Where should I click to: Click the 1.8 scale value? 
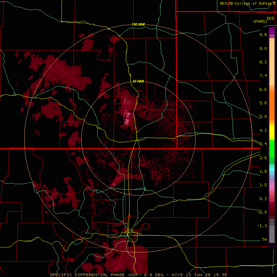point(263,171)
